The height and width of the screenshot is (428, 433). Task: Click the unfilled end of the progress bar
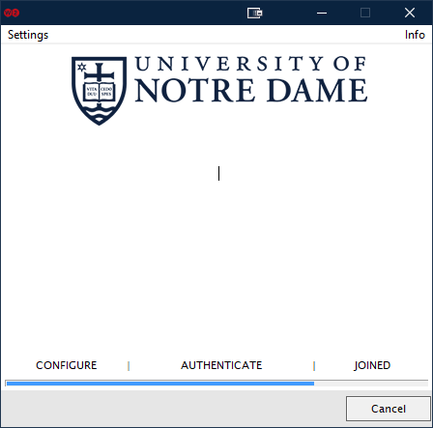tap(371, 384)
